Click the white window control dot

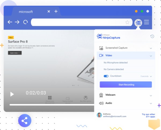click(148, 11)
